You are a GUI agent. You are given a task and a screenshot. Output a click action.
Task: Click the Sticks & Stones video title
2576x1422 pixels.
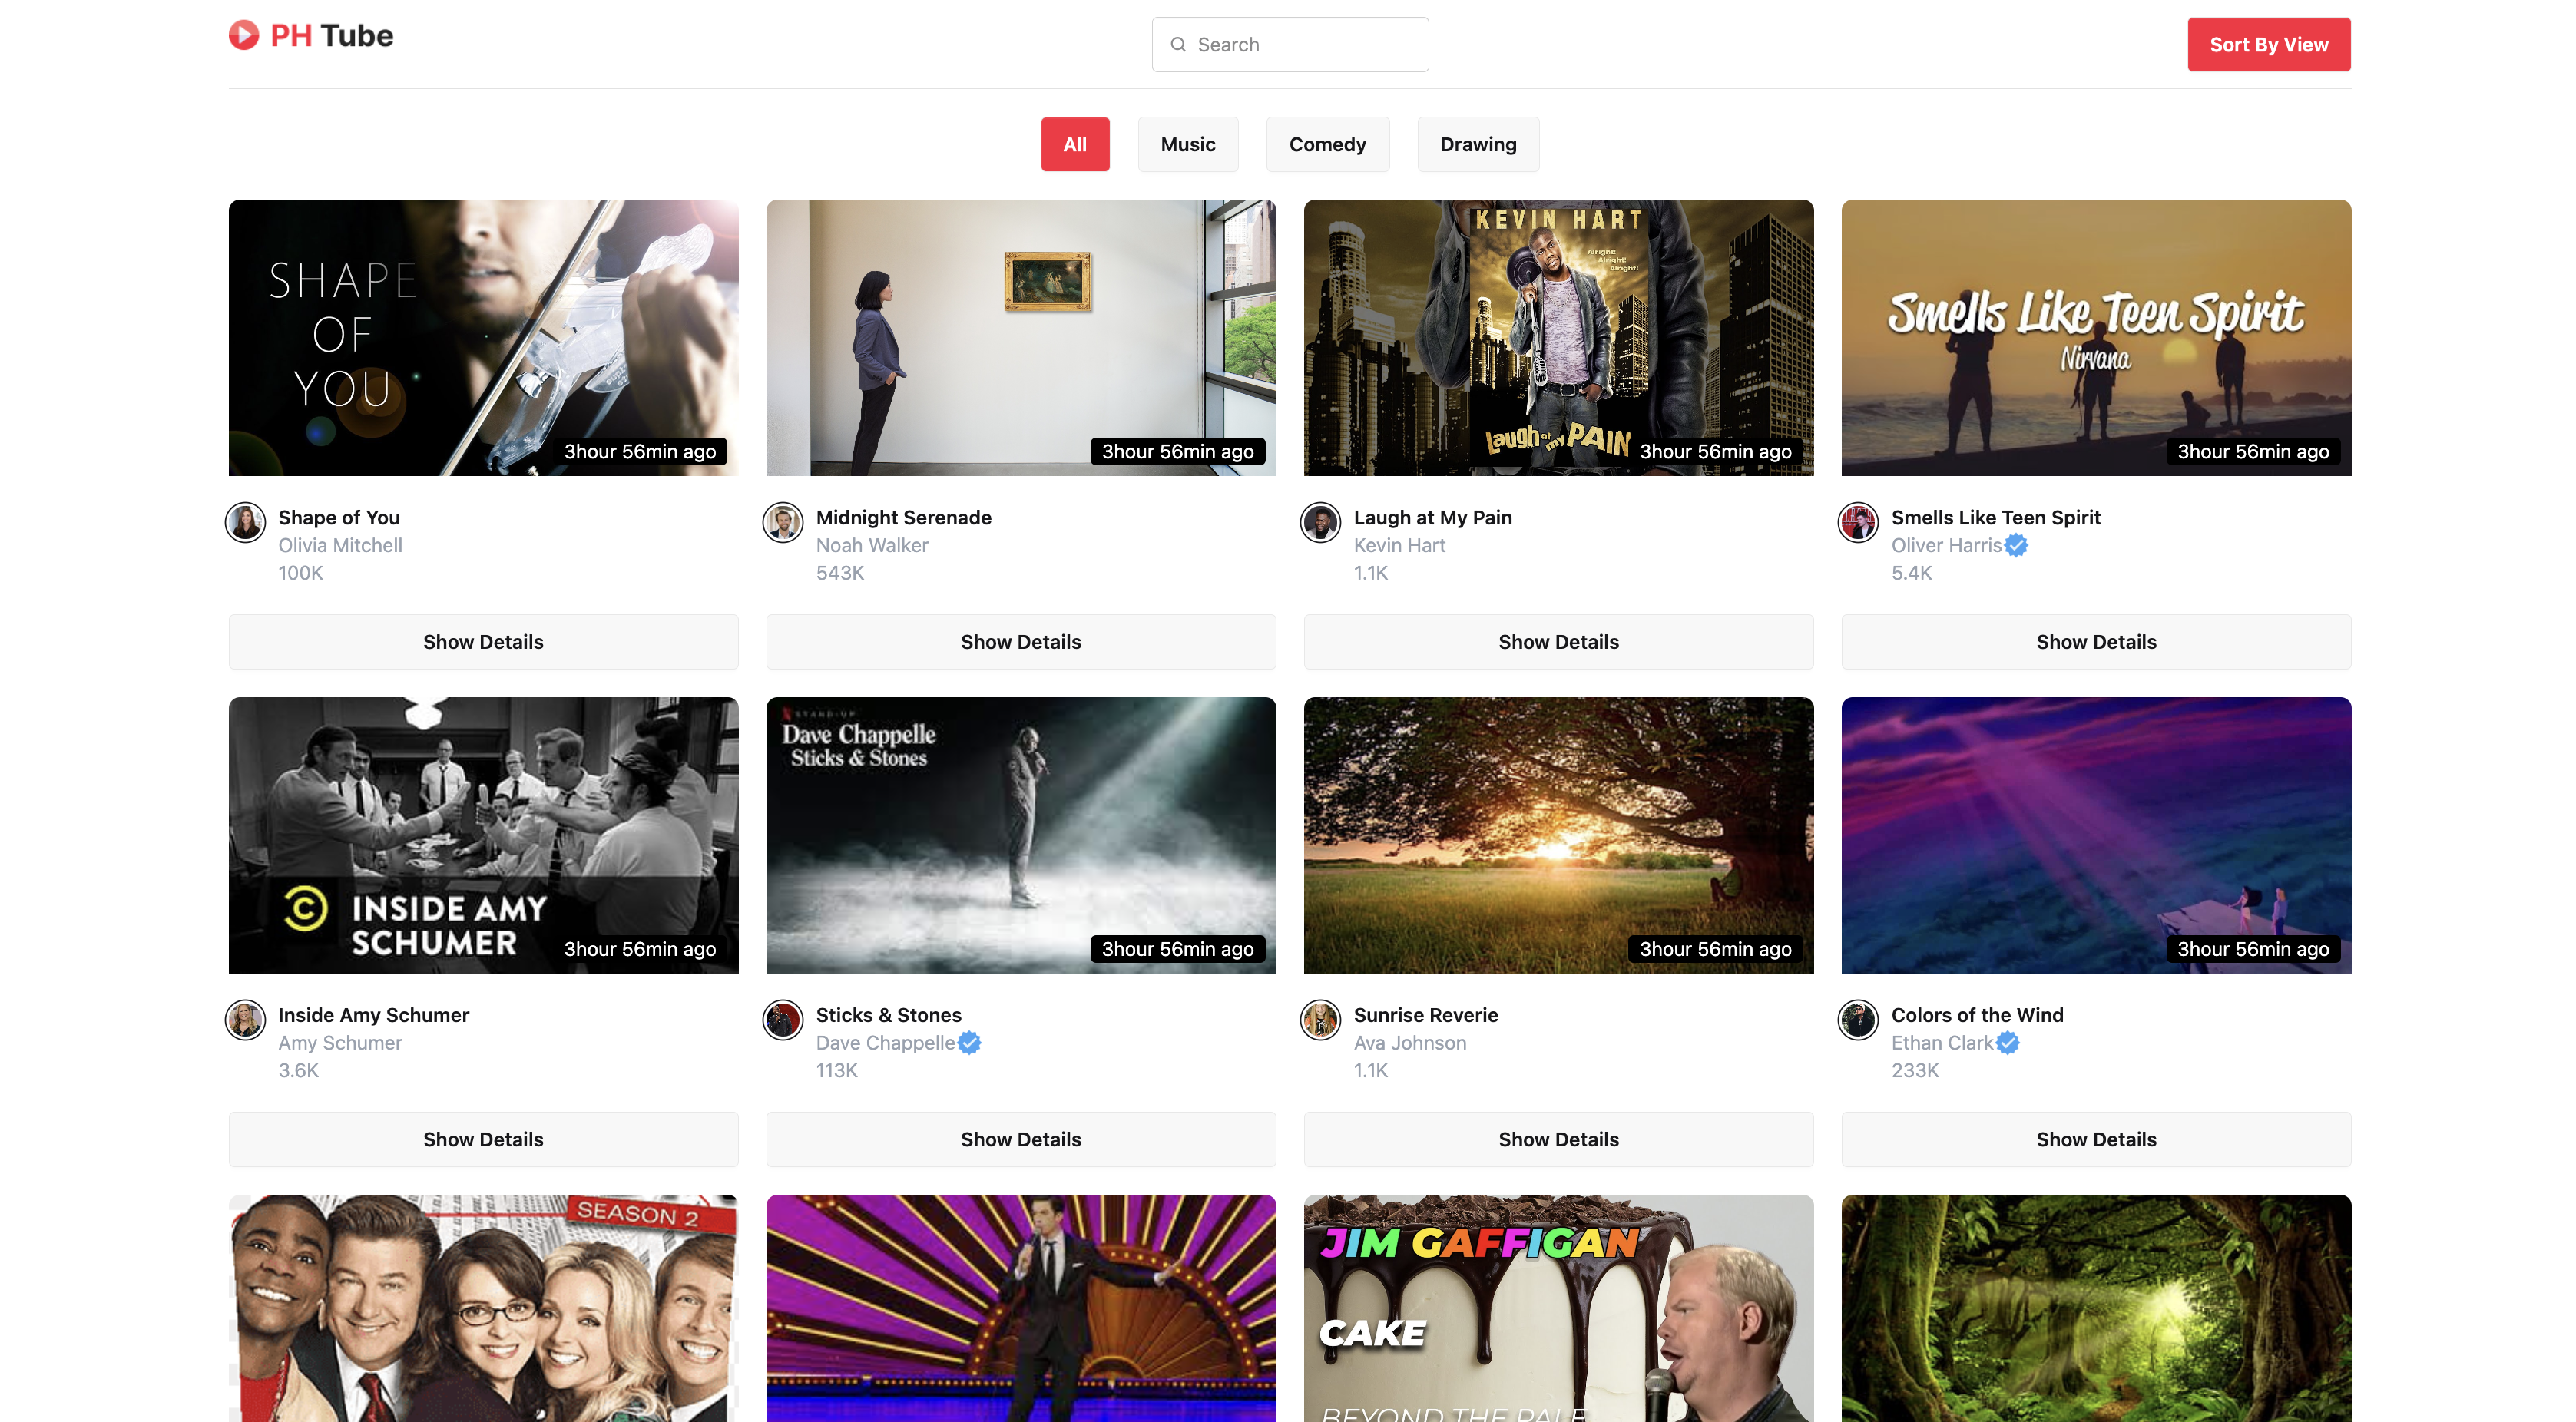[888, 1015]
